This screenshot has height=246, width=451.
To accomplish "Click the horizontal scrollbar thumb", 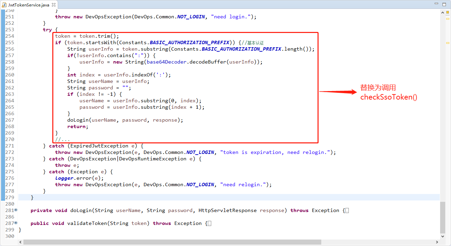I will [x=172, y=242].
